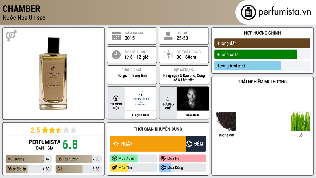Click the perfumista.vn perfume bottle logo icon
The height and width of the screenshot is (178, 316).
(x=248, y=12)
